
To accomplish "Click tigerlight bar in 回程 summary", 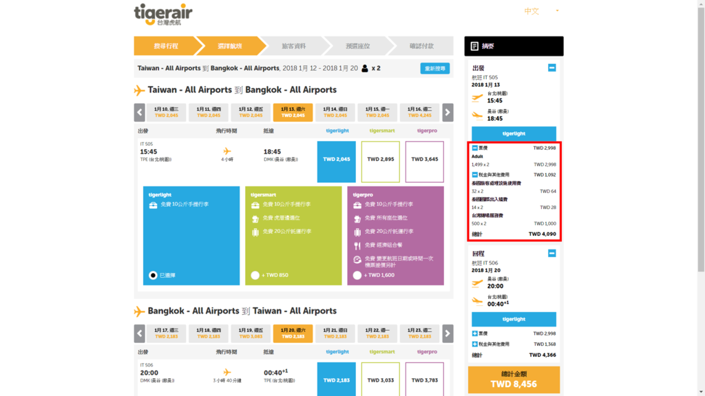I will 514,319.
